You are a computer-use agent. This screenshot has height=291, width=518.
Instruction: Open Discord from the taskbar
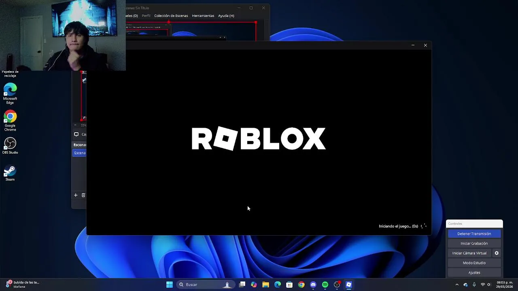tap(313, 285)
